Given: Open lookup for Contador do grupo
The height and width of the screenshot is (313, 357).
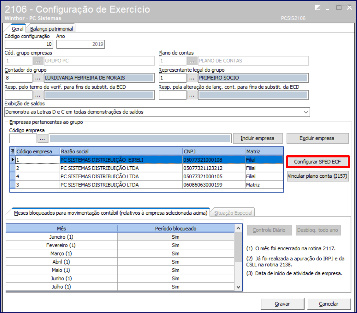Looking at the screenshot, I should point(38,78).
